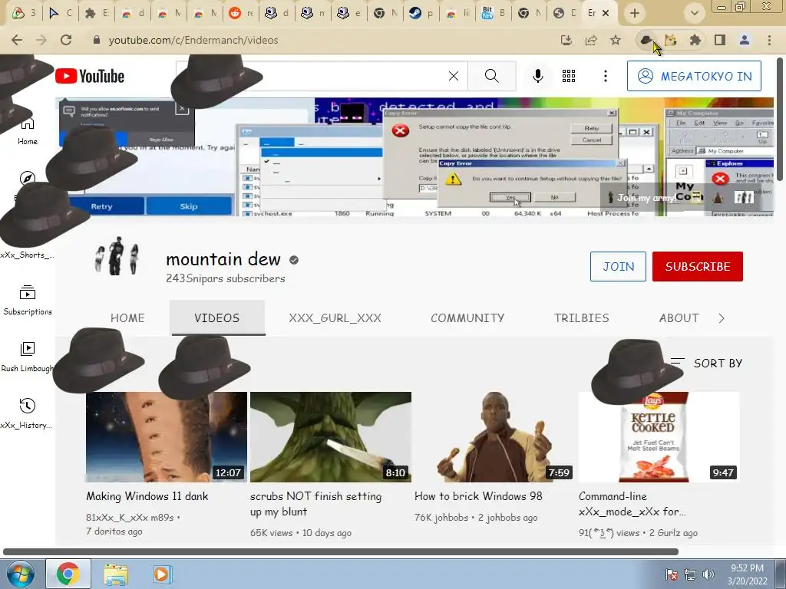Switch to the HOME channel tab
This screenshot has width=786, height=589.
[127, 318]
